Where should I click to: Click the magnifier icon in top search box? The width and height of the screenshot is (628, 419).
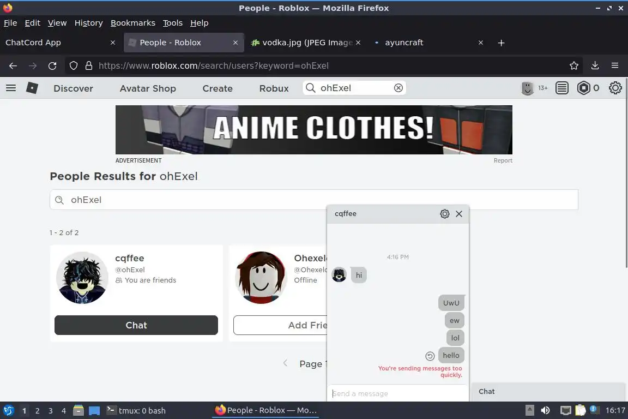[x=310, y=88]
